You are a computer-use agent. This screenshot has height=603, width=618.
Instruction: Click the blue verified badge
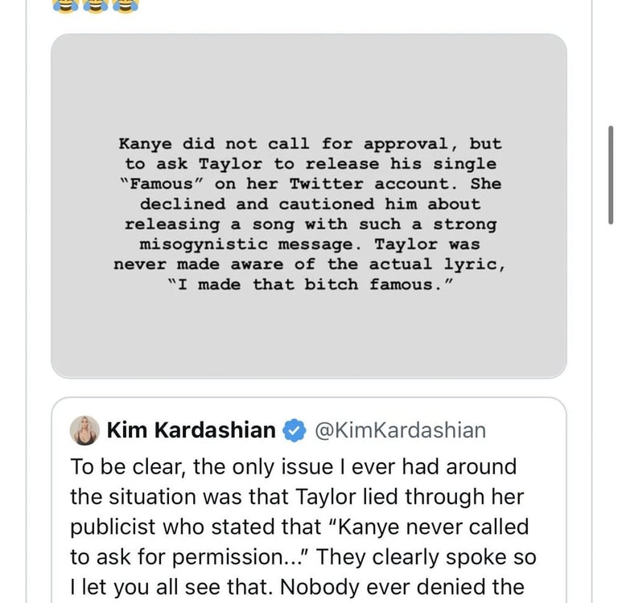click(295, 431)
